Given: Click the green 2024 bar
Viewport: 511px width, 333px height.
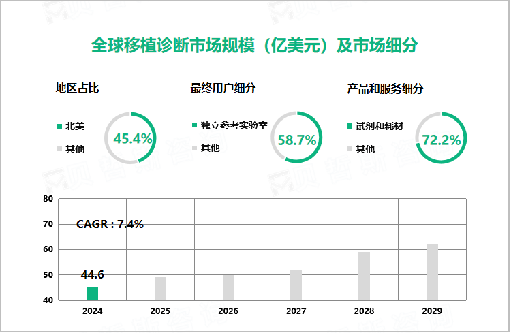Looking at the screenshot, I should (92, 294).
